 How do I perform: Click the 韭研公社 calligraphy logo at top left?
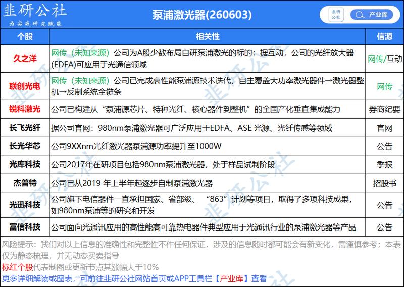[x=34, y=11]
